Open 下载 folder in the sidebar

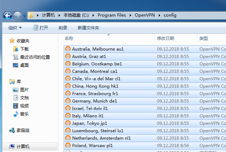click(x=24, y=49)
